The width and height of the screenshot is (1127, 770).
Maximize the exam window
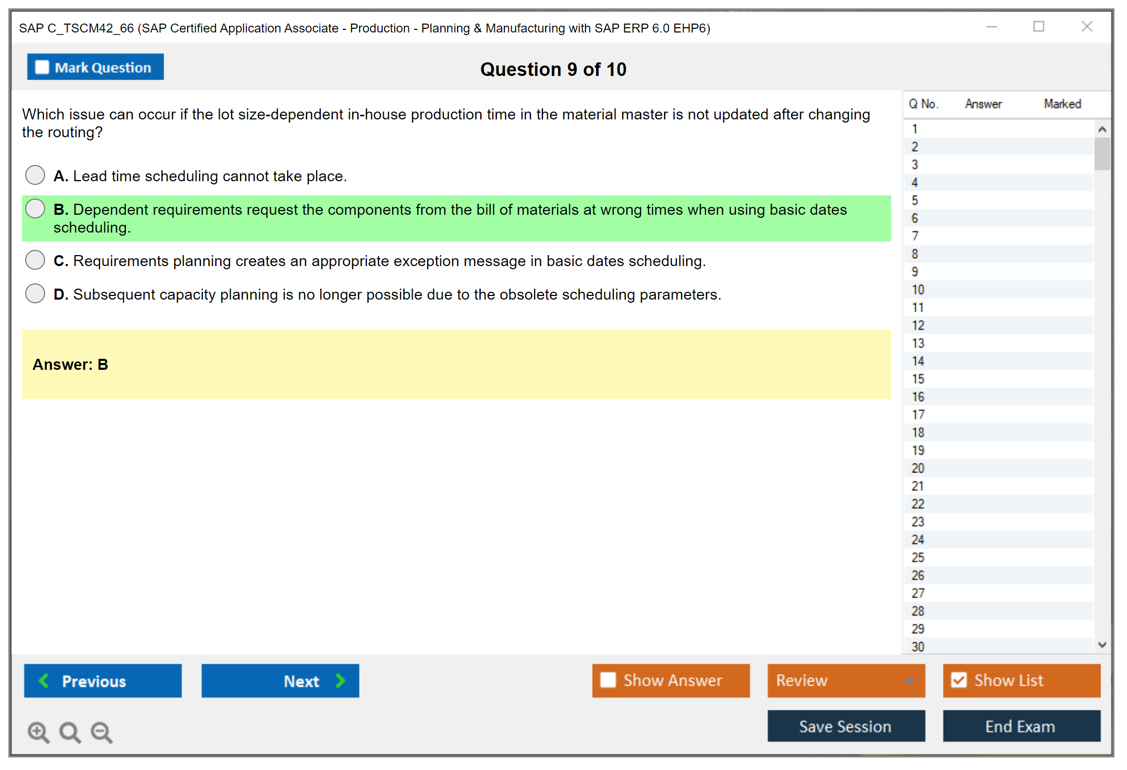tap(1038, 27)
